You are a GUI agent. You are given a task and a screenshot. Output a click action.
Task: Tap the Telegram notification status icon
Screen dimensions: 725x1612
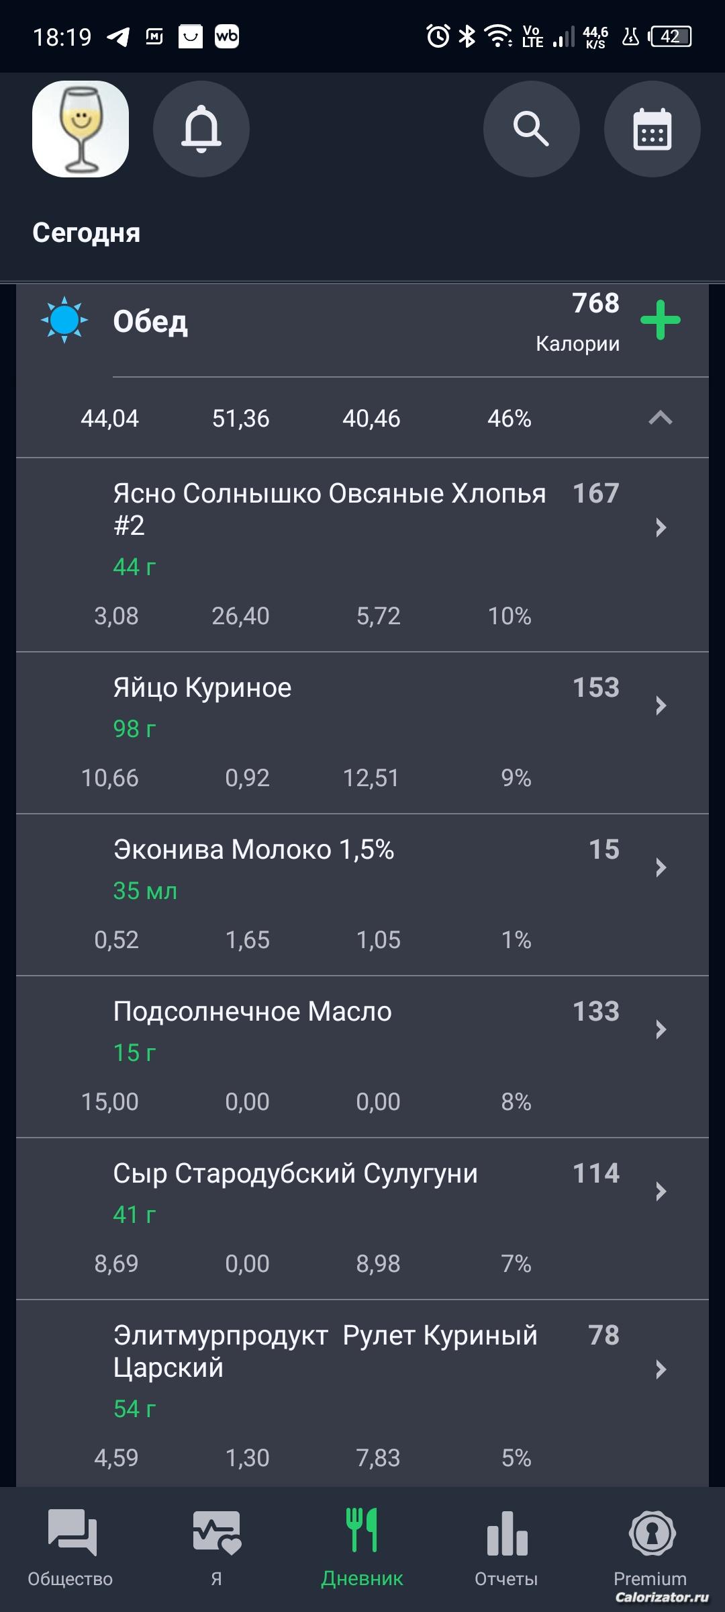118,36
